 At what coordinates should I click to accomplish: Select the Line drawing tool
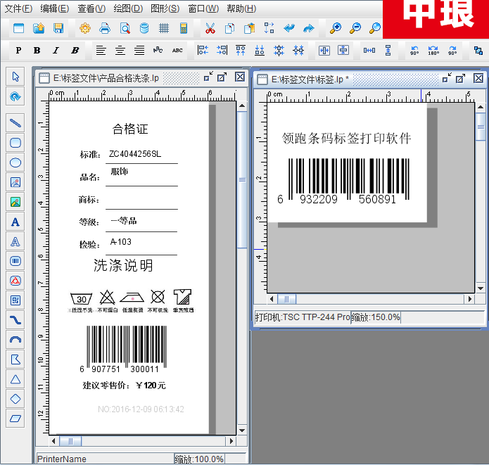[x=15, y=123]
